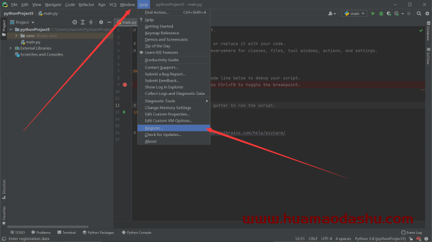
Task: Click the pythonProject5 breadcrumb in navigation bar
Action: point(19,13)
